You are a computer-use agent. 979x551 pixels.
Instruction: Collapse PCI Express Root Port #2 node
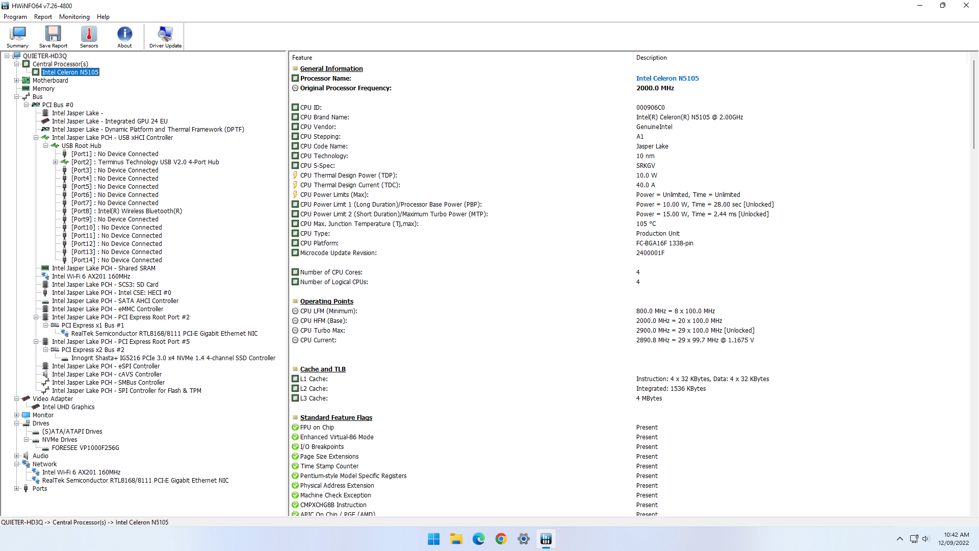36,317
